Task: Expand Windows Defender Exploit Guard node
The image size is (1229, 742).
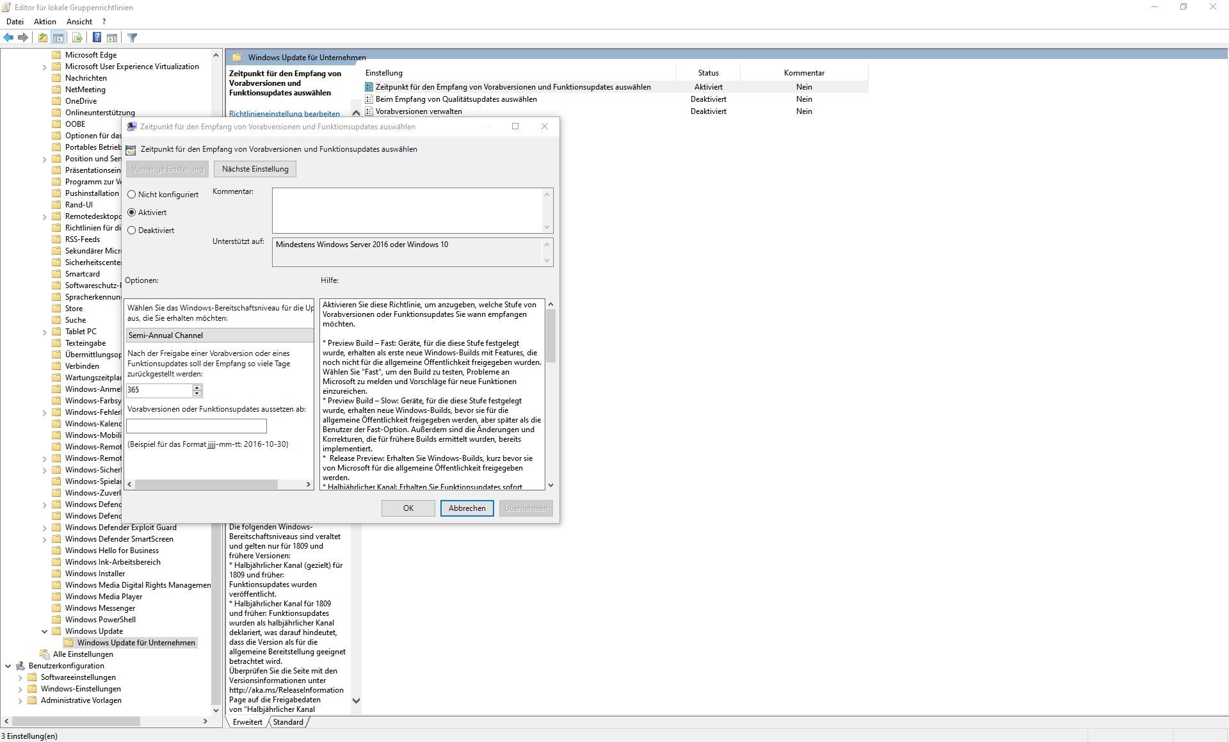Action: click(x=44, y=528)
